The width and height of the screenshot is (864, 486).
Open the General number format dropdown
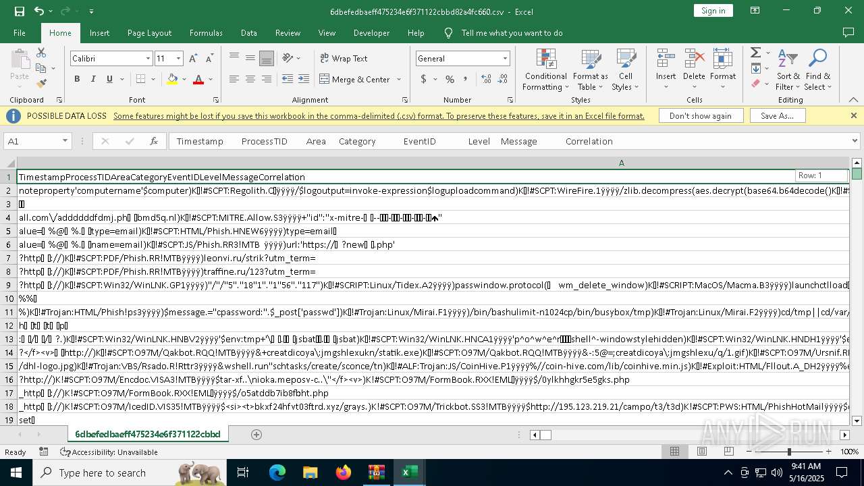[x=505, y=59]
